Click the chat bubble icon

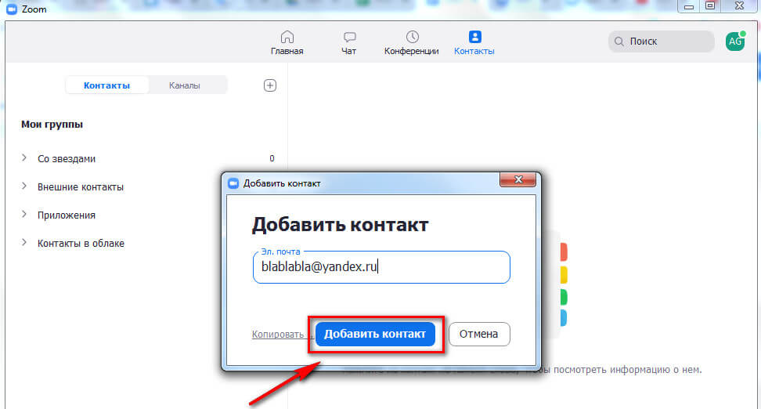click(349, 38)
